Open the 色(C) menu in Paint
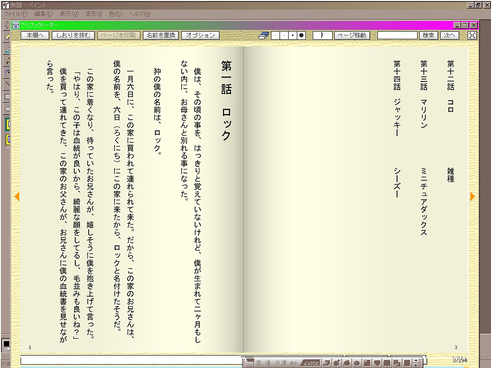The image size is (491, 368). [x=116, y=14]
